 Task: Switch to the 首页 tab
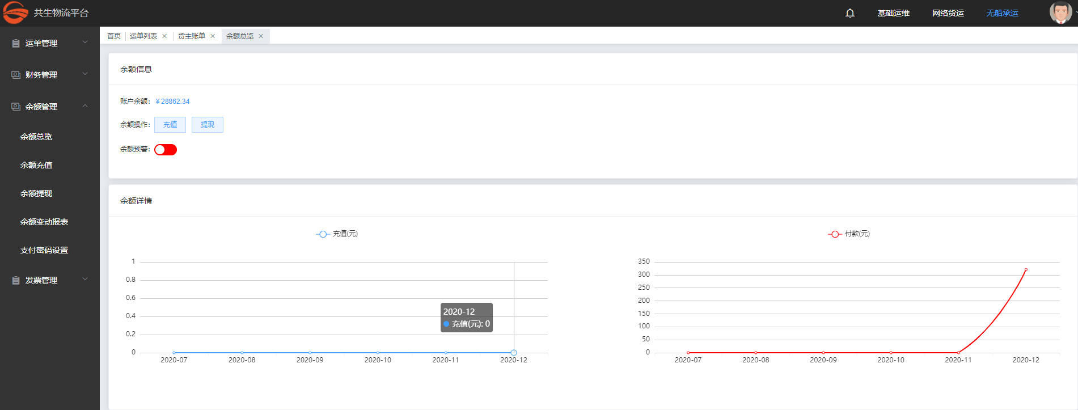[114, 36]
